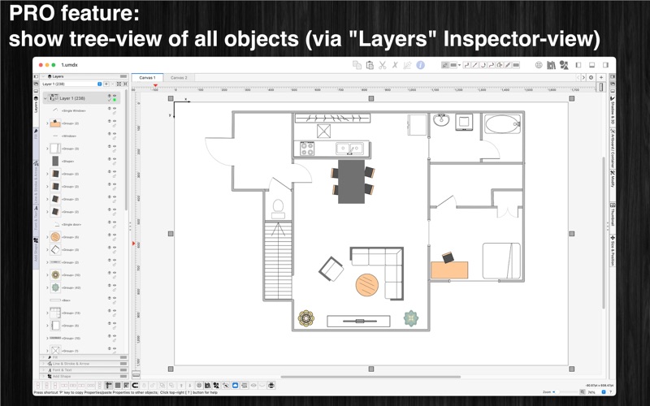Toggle visibility eye of Single door row

[115, 222]
